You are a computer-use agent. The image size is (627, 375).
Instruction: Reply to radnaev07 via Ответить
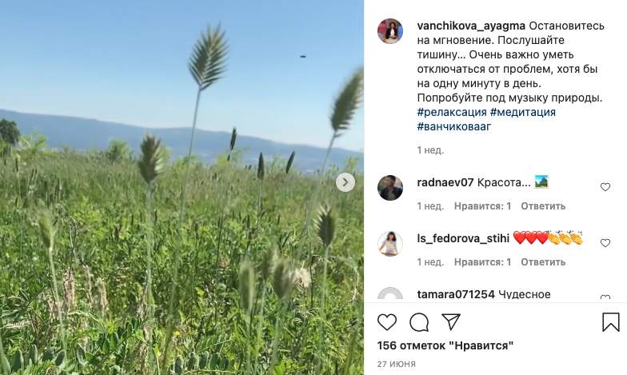coord(543,206)
